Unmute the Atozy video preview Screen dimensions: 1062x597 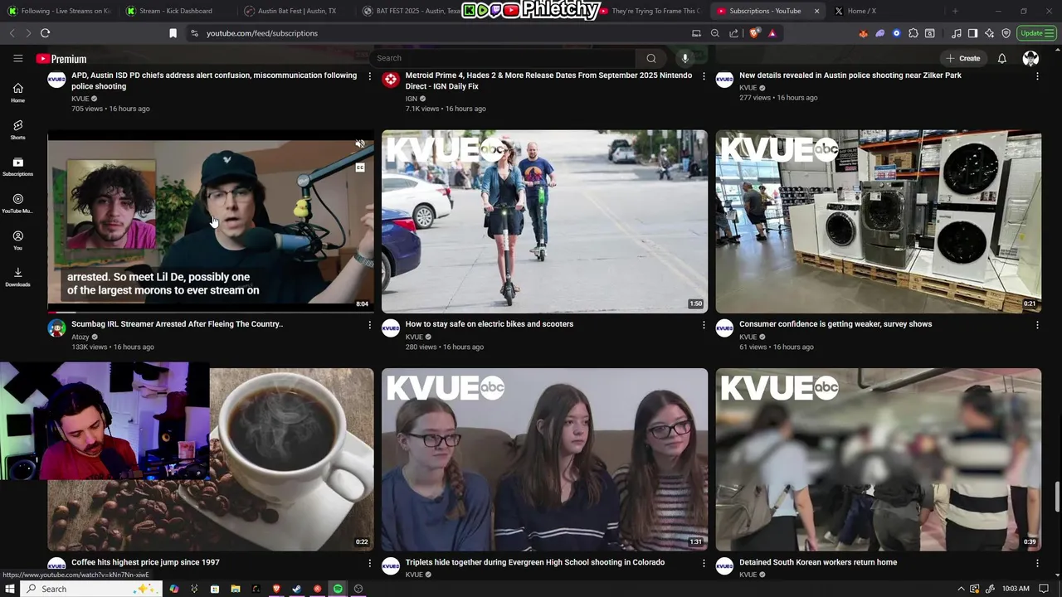360,144
